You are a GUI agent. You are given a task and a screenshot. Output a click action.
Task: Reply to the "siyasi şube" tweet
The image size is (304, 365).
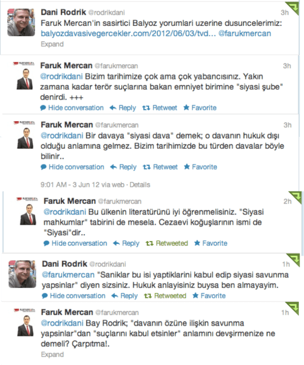click(123, 108)
